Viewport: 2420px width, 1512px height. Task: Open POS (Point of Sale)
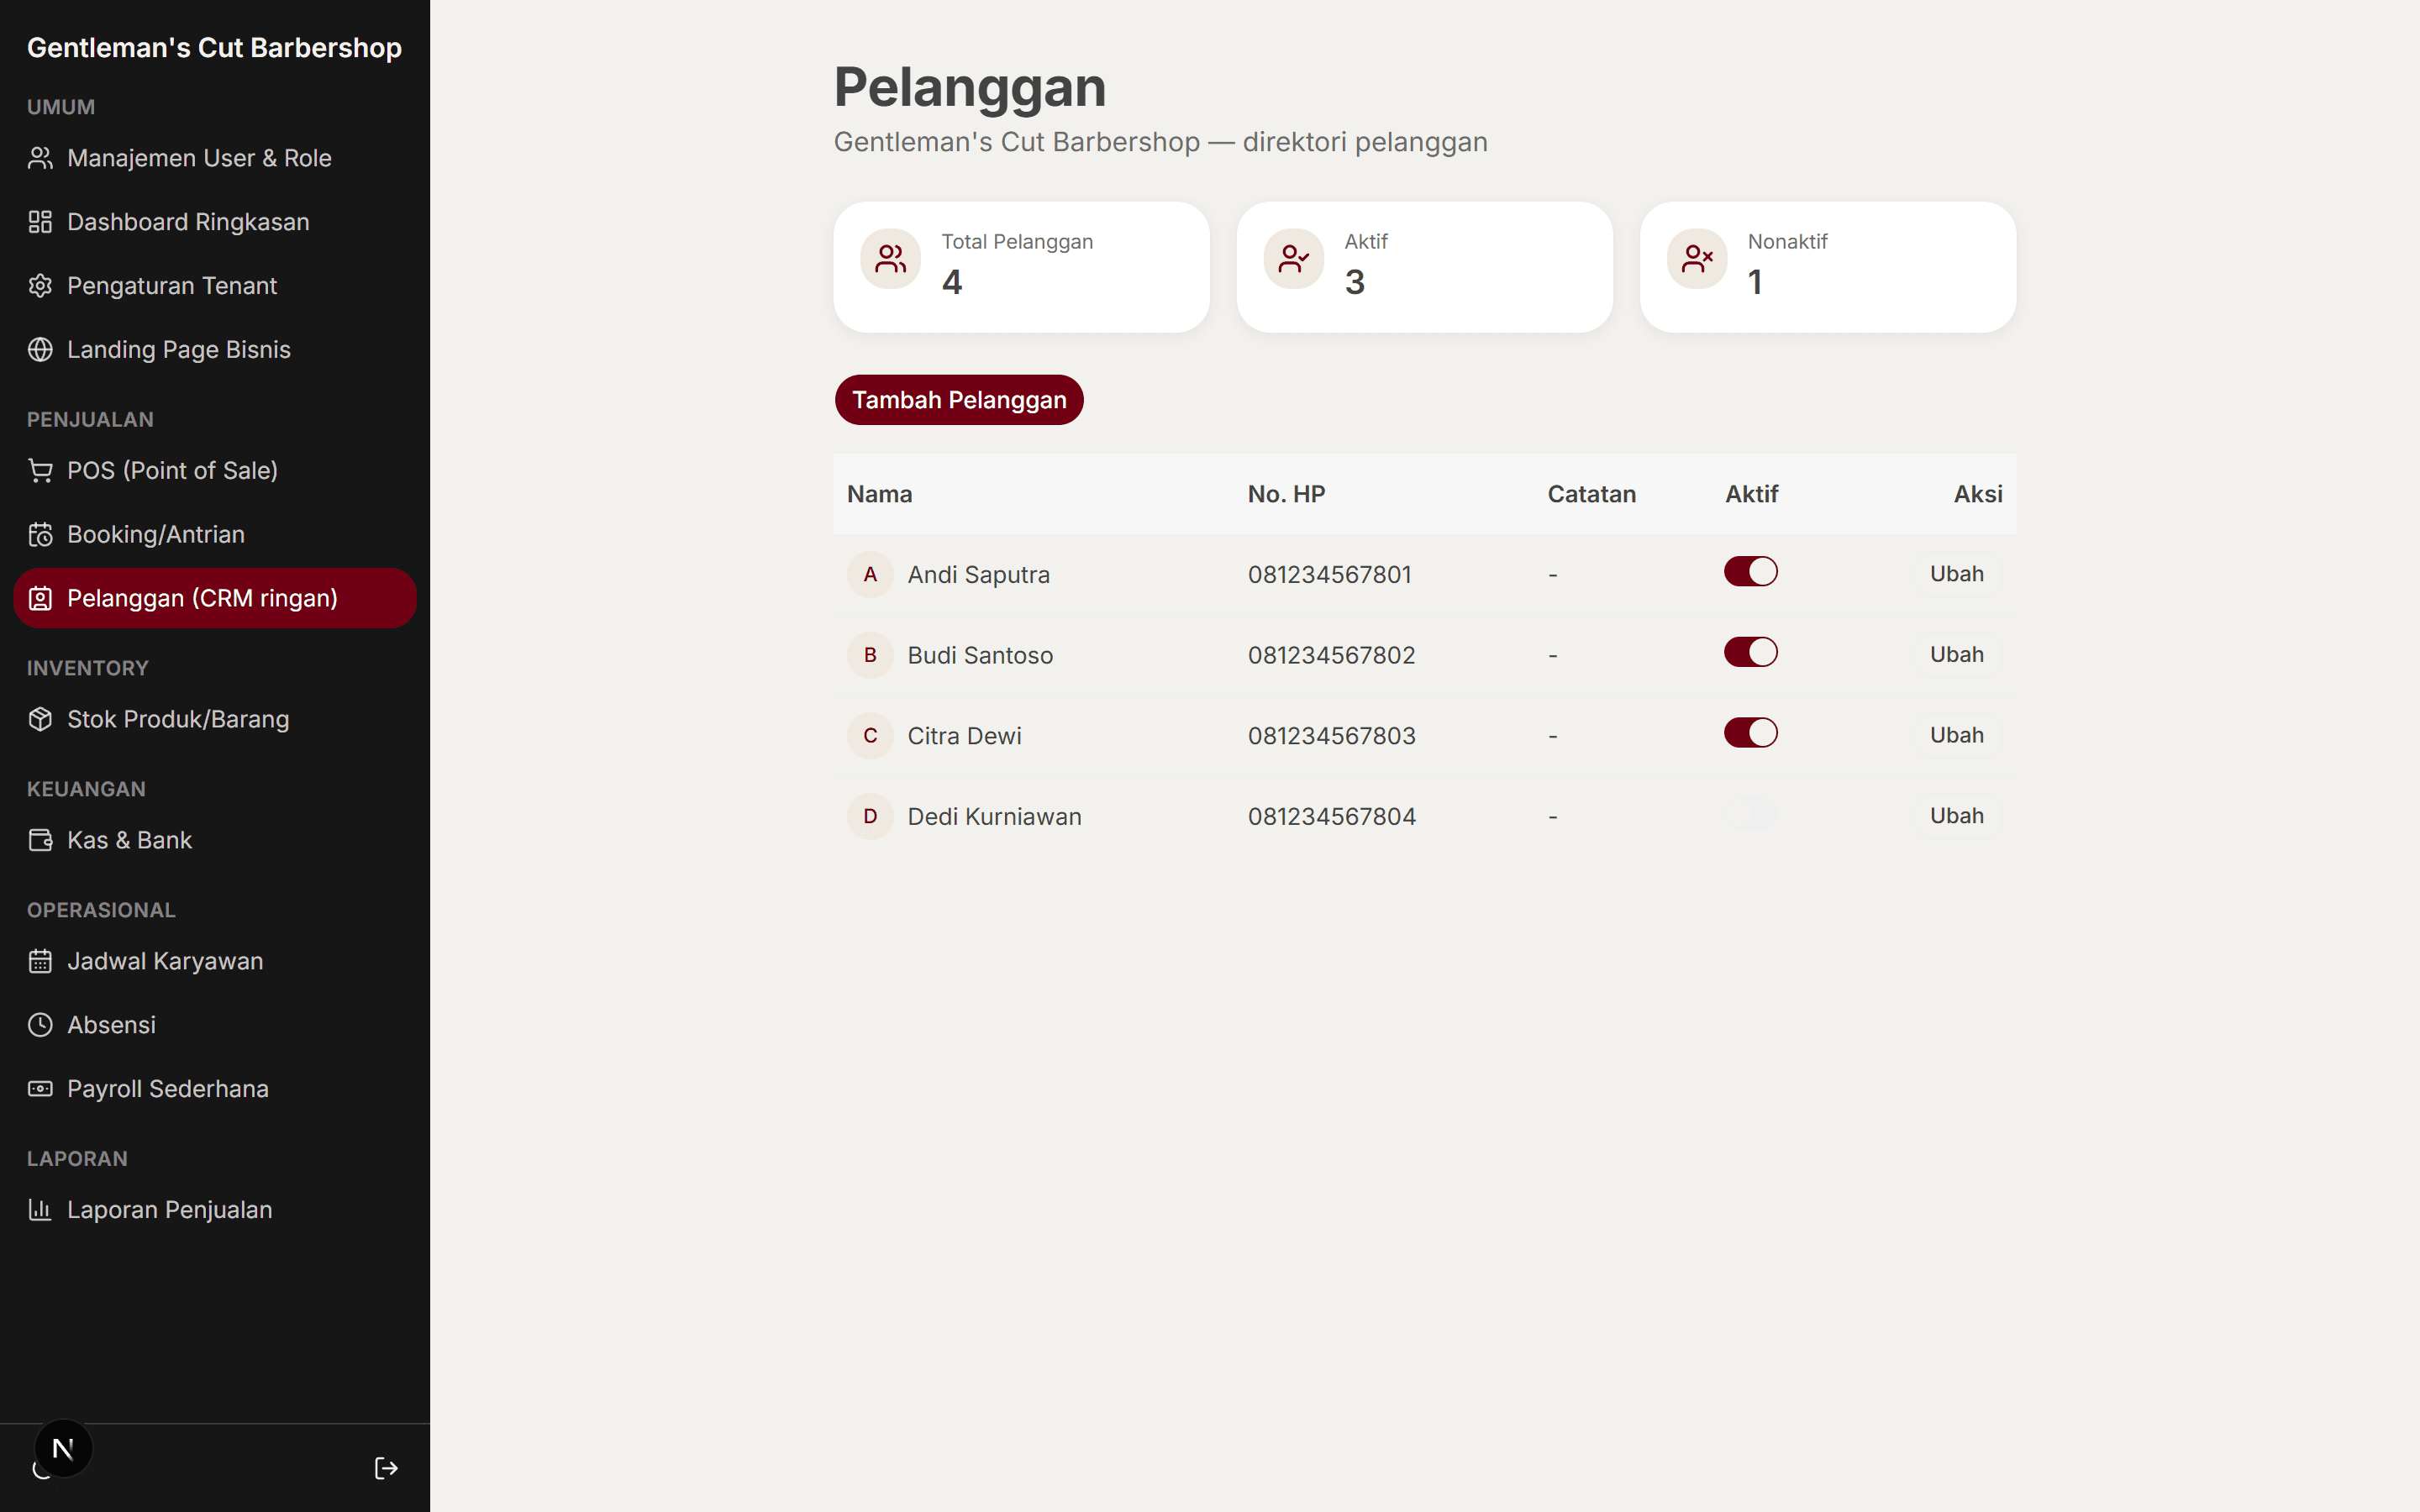click(x=215, y=471)
